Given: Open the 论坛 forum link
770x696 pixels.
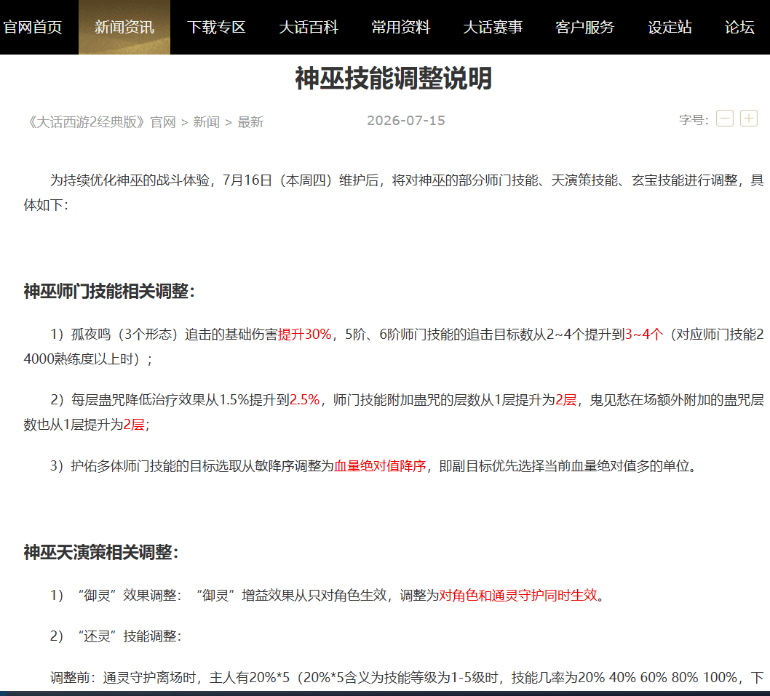Looking at the screenshot, I should pyautogui.click(x=739, y=27).
